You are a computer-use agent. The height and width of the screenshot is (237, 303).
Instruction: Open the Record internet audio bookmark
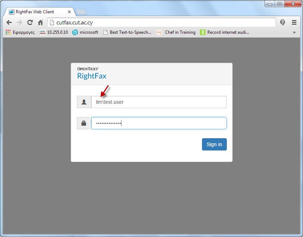click(x=224, y=32)
